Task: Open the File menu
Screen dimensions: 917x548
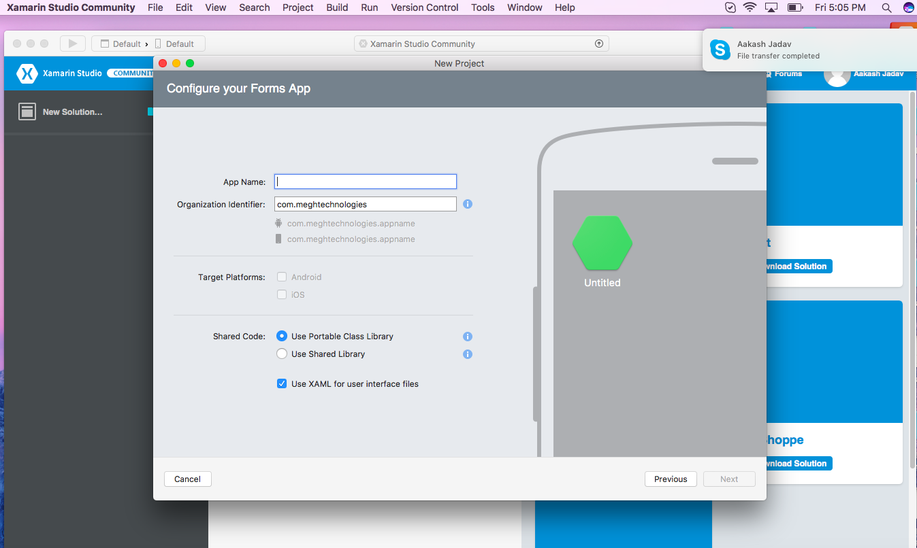Action: (155, 7)
